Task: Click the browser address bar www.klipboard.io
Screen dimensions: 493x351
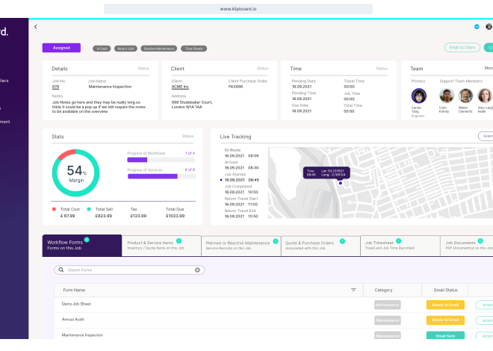Action: (238, 9)
